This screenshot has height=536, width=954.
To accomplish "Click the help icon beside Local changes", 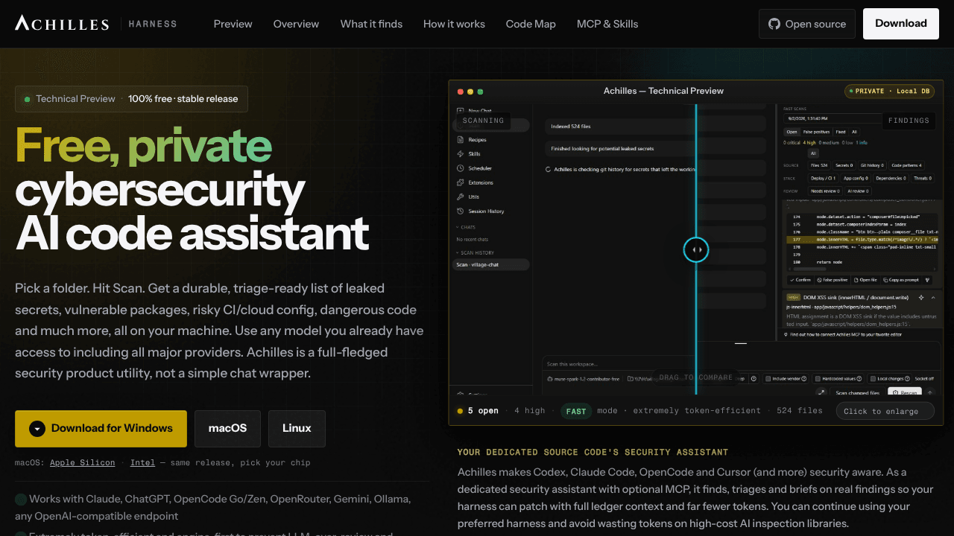I will [x=906, y=378].
